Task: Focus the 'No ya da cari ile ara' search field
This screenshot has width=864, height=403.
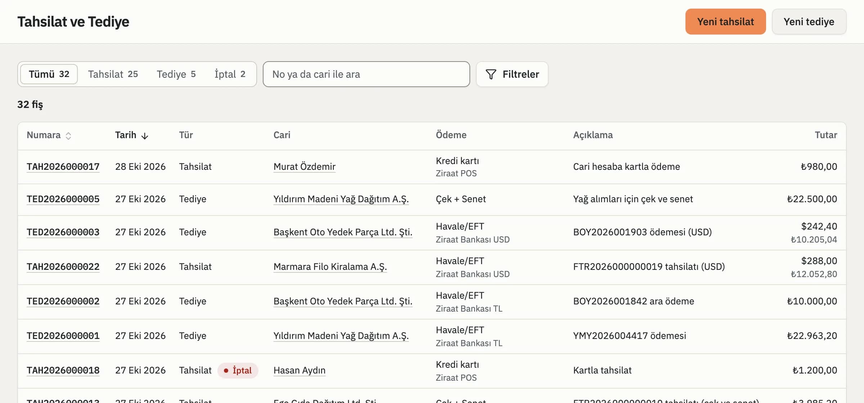Action: click(366, 74)
